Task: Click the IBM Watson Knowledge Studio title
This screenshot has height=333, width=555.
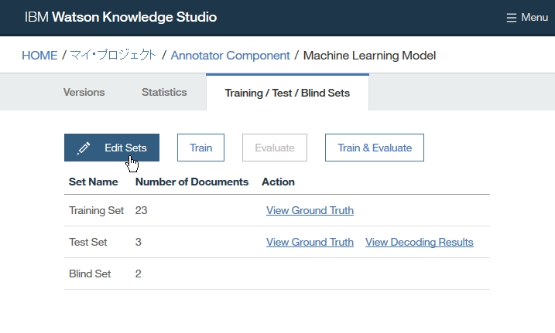Action: click(x=121, y=17)
